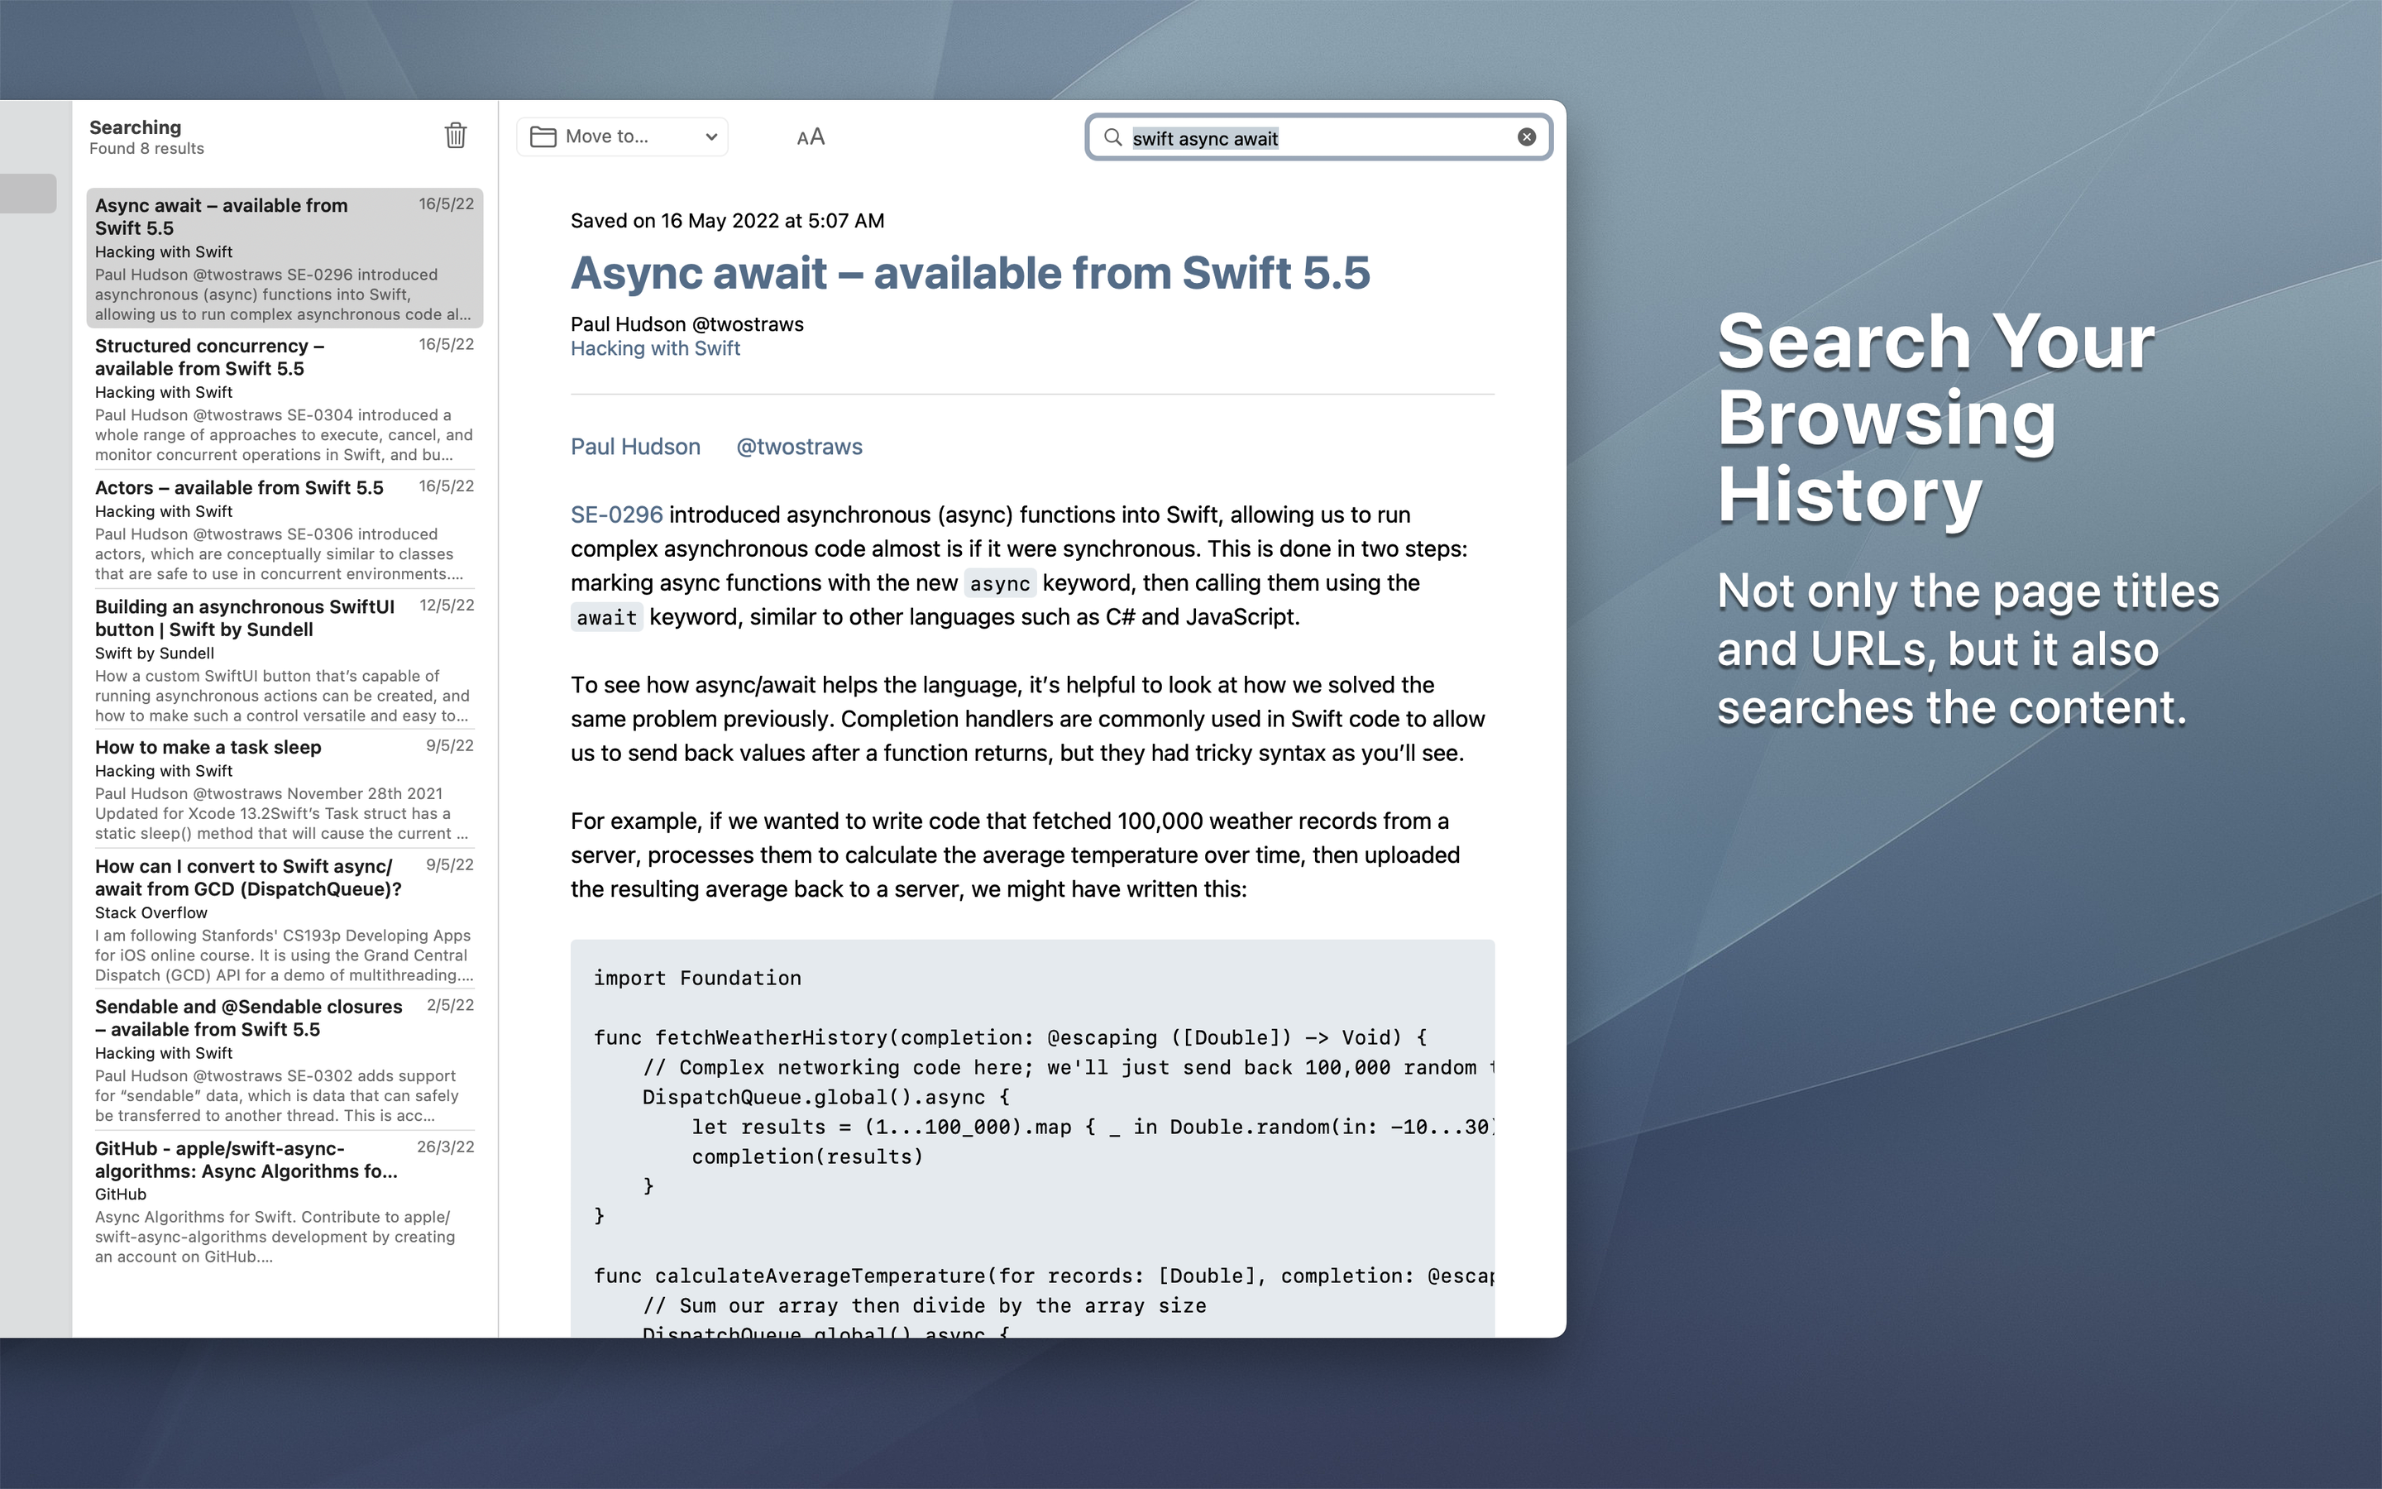Viewport: 2382px width, 1489px height.
Task: Click the Found 8 results label
Action: [x=146, y=149]
